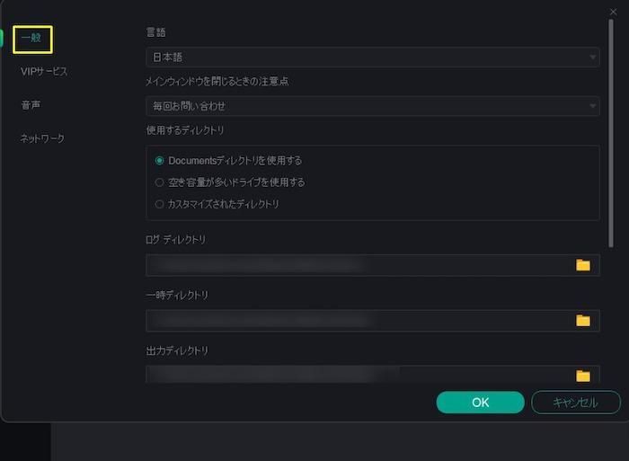Viewport: 629px width, 461px height.
Task: Choose カスタマイズされたディレクトリ radio option
Action: point(159,204)
